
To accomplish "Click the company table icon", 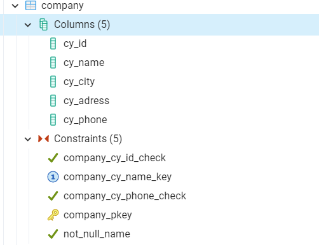I will [x=31, y=6].
